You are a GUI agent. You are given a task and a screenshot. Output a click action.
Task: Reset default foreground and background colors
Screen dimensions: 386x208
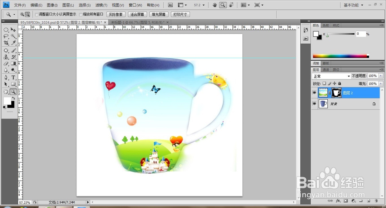coord(4,107)
